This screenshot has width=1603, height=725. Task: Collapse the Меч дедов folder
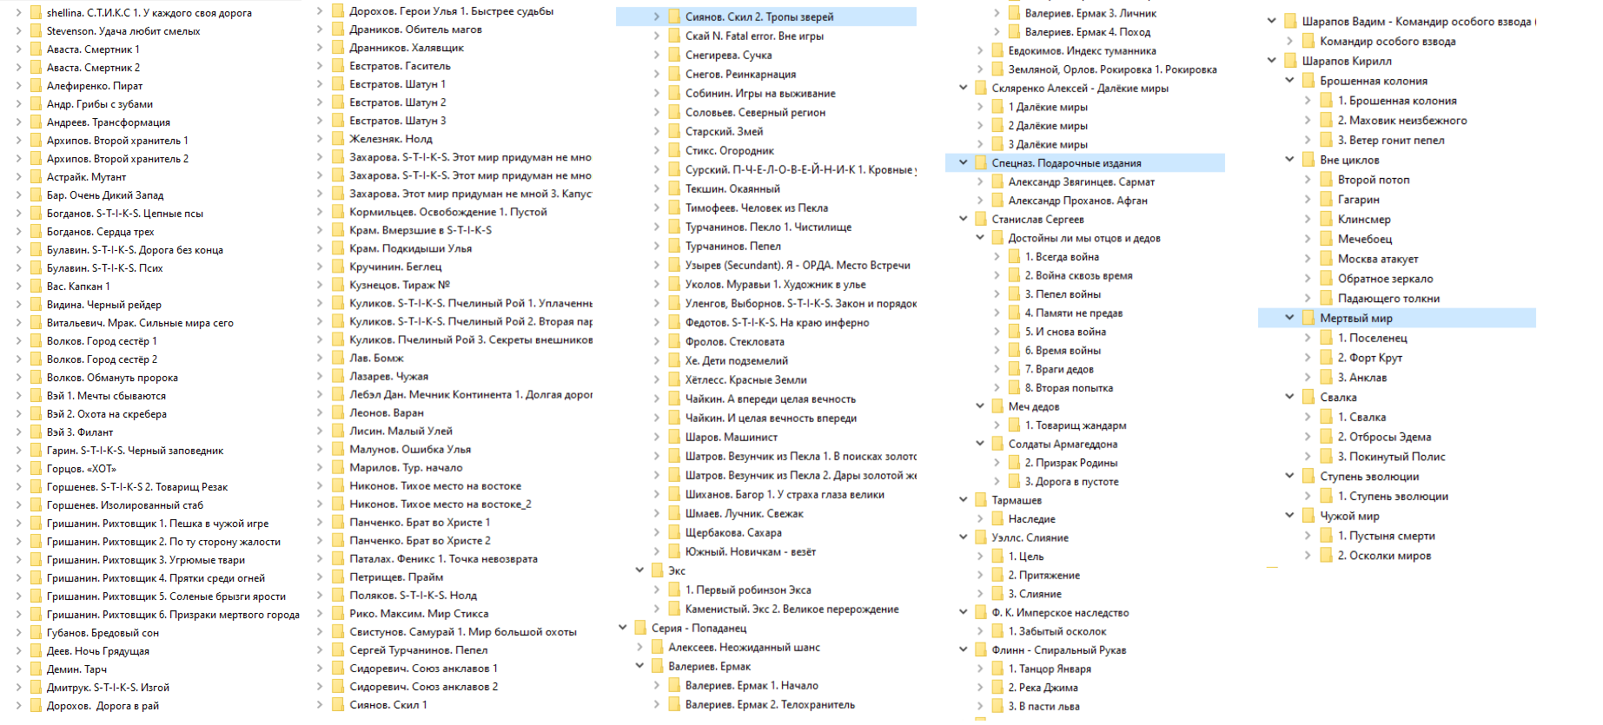(x=980, y=406)
